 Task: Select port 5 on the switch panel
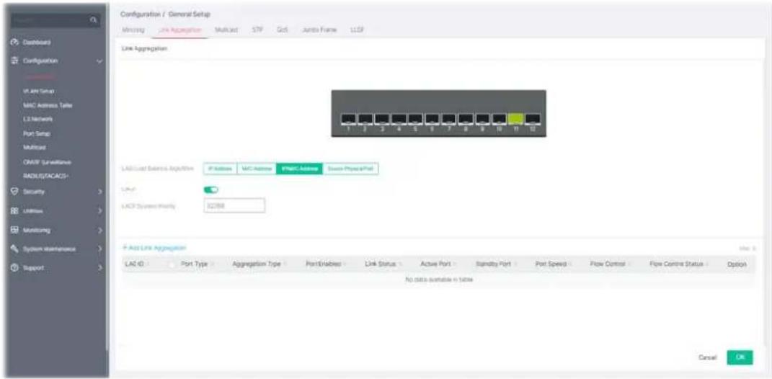[415, 120]
